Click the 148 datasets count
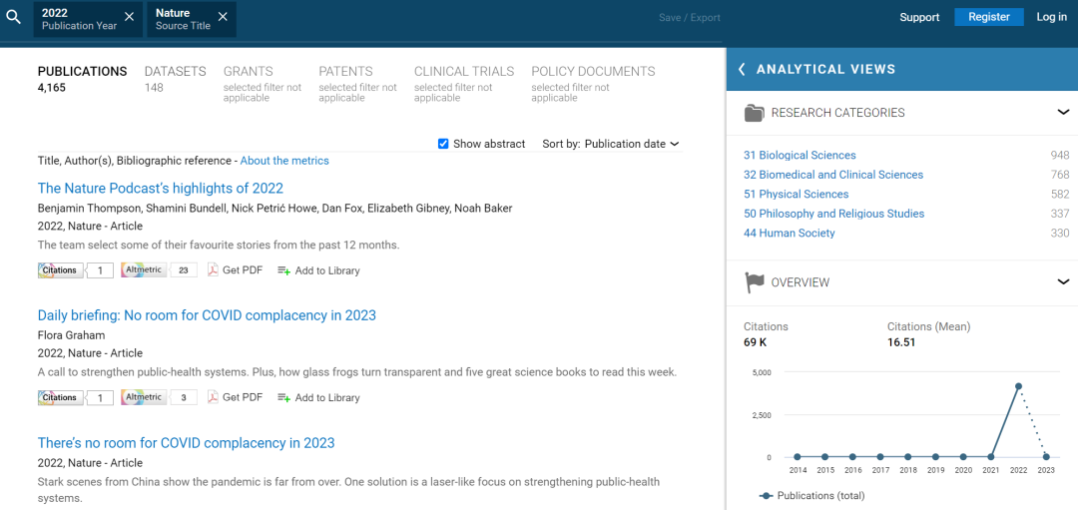Viewport: 1078px width, 510px height. coord(154,87)
